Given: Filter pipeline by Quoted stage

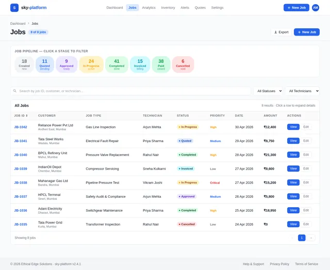Looking at the screenshot, I should coord(45,64).
